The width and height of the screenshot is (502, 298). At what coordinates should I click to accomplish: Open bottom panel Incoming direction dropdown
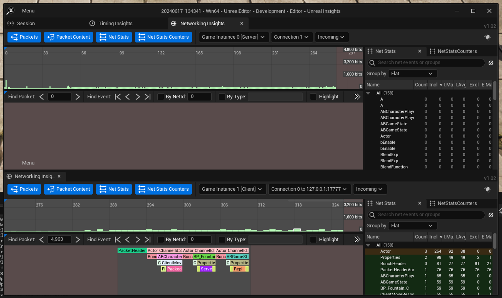(x=370, y=189)
